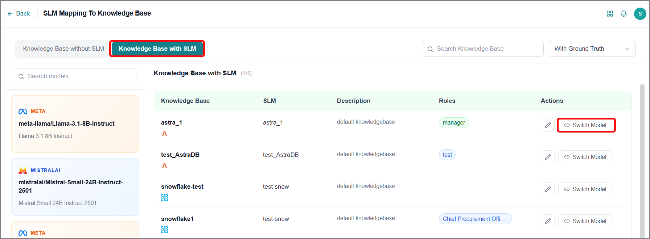This screenshot has width=650, height=239.
Task: Click test-snow SLM in snowflake-test row
Action: click(276, 186)
